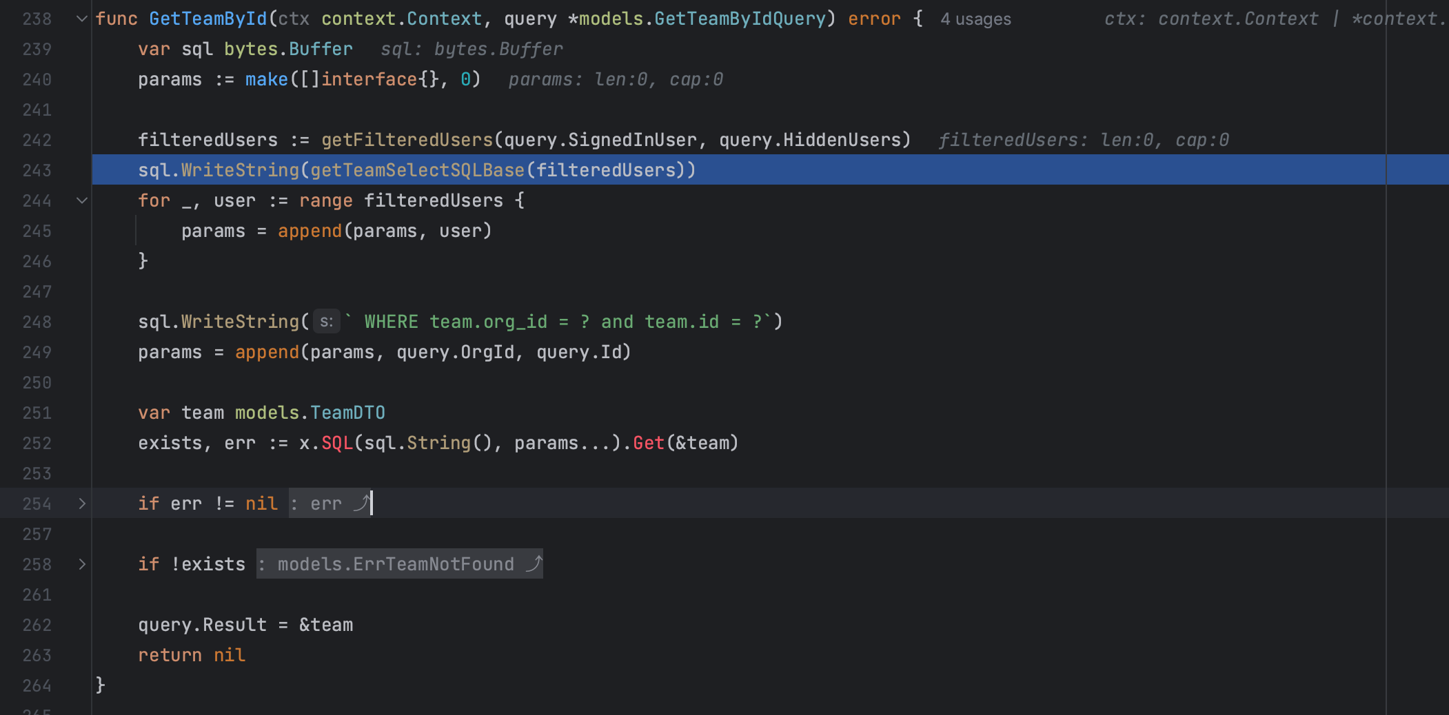Click the fold chevron beside GetTeamById function
Image resolution: width=1449 pixels, height=715 pixels.
pyautogui.click(x=81, y=19)
